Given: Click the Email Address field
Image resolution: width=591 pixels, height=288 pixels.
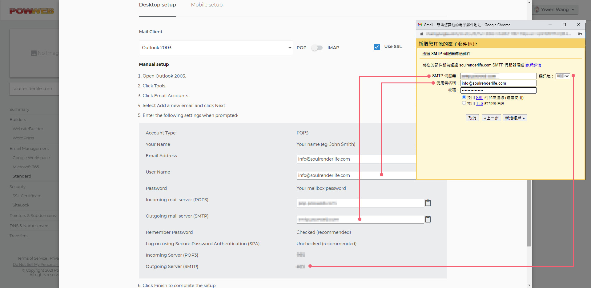Looking at the screenshot, I should 356,159.
